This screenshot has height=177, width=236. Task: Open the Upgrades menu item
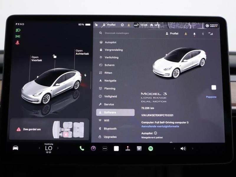tap(107, 137)
